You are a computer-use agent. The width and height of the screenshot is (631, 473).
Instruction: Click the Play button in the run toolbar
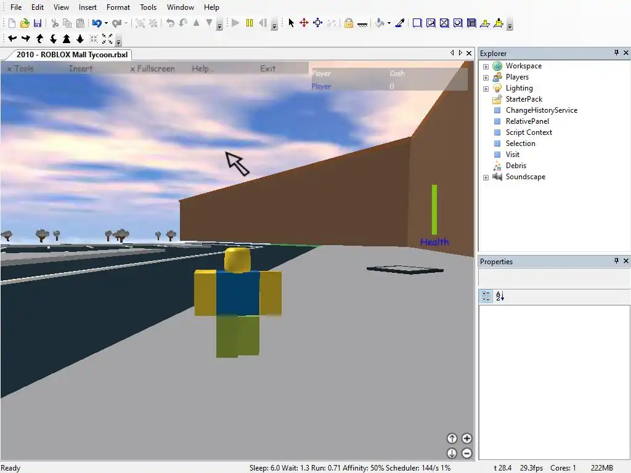[235, 23]
